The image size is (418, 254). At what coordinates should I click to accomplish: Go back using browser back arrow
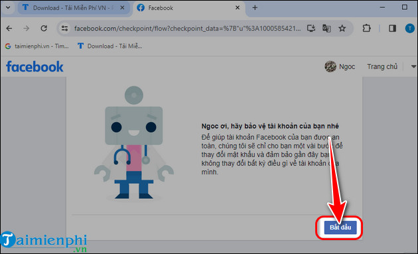9,29
